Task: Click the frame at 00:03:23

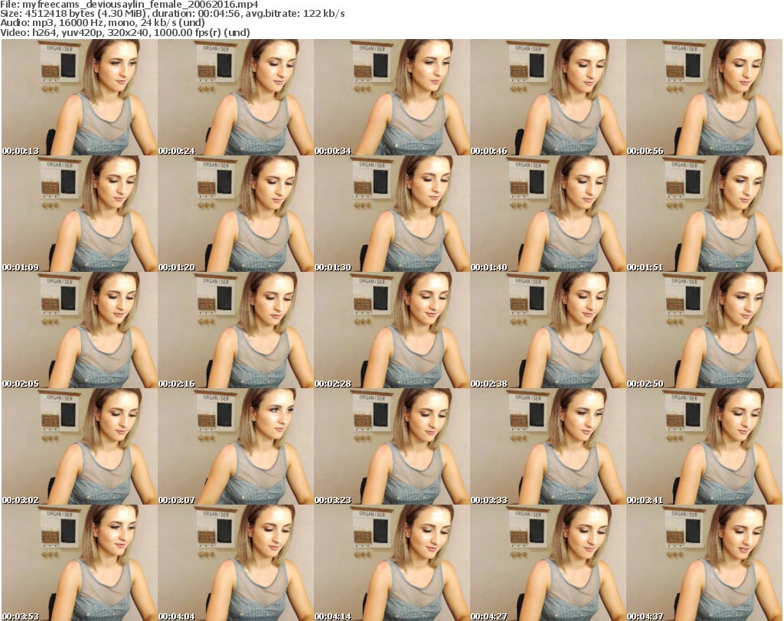Action: [391, 446]
